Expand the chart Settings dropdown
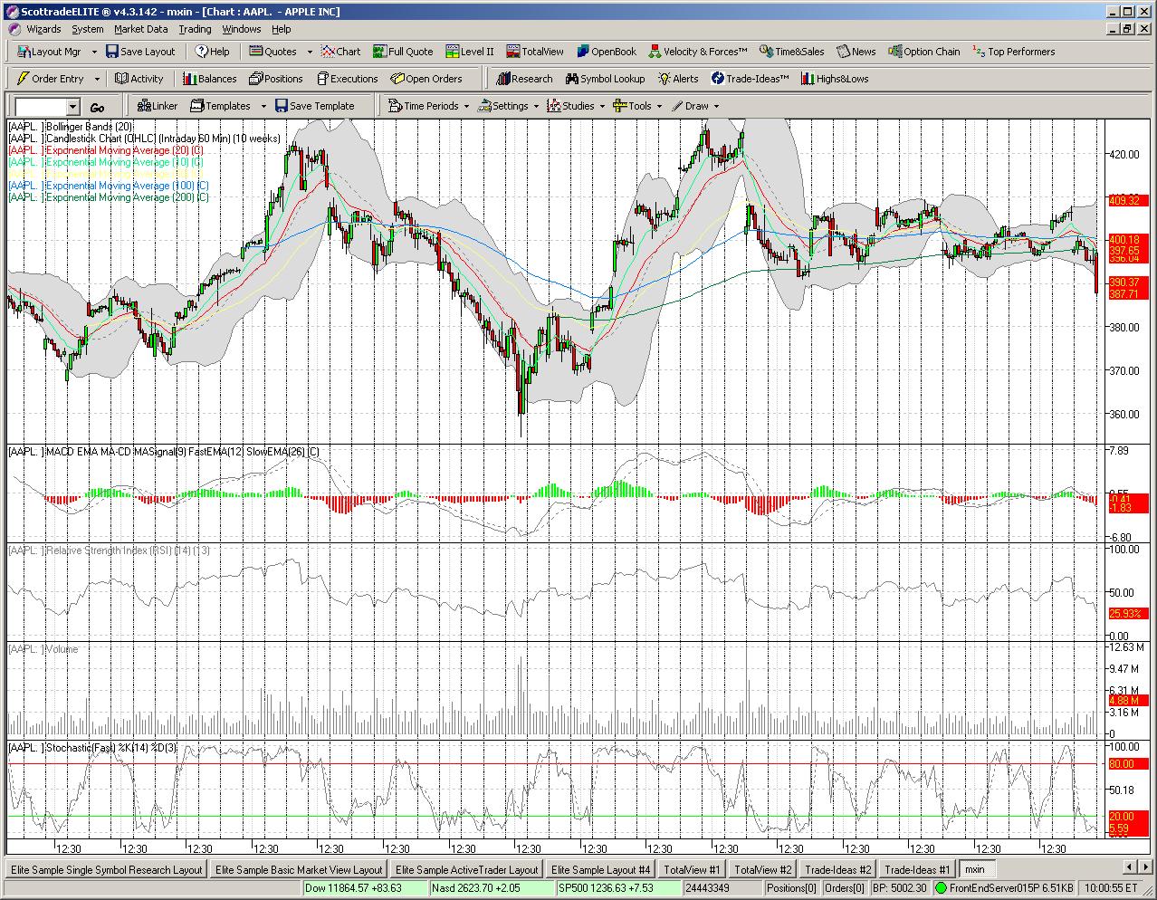The height and width of the screenshot is (900, 1157). click(536, 106)
